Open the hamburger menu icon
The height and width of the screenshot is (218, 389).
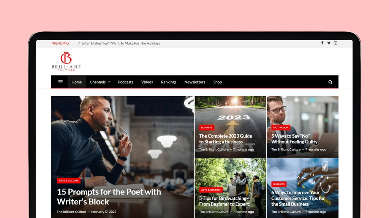pyautogui.click(x=60, y=82)
